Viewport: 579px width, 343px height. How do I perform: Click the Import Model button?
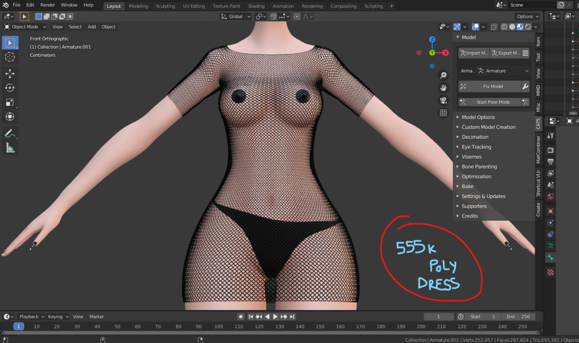click(474, 53)
